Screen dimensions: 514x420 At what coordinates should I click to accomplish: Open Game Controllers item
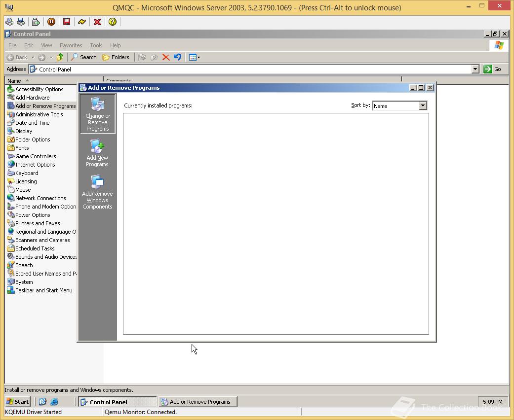[x=32, y=156]
